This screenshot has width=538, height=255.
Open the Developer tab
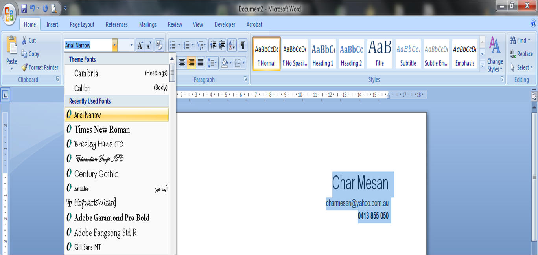click(225, 24)
